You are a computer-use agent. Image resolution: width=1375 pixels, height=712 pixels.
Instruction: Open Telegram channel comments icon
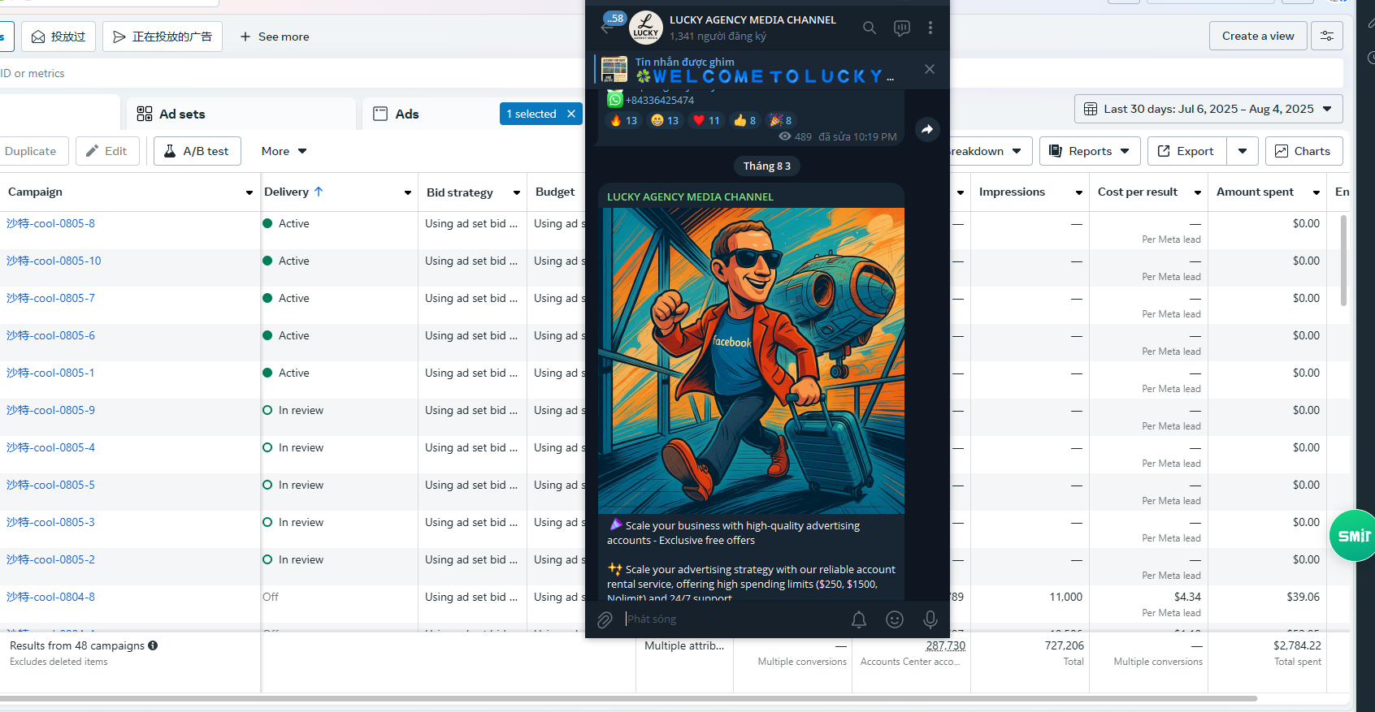902,28
